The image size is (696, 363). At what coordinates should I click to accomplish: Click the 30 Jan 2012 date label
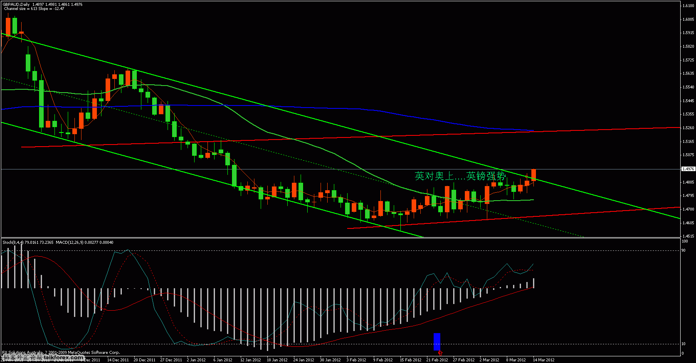click(x=330, y=360)
